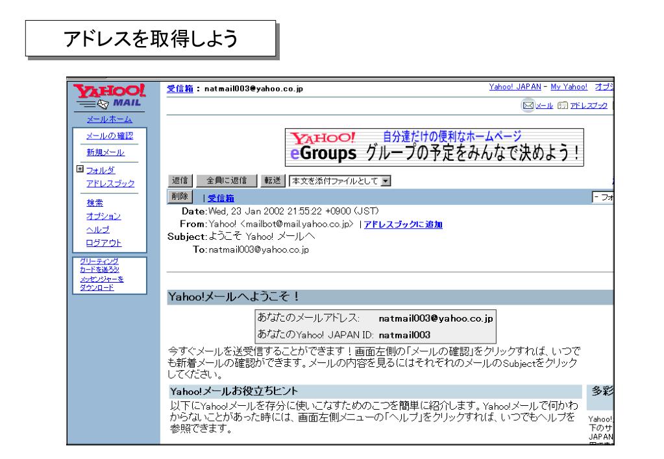
Task: Click アドレスブックに追加 link
Action: click(x=403, y=224)
